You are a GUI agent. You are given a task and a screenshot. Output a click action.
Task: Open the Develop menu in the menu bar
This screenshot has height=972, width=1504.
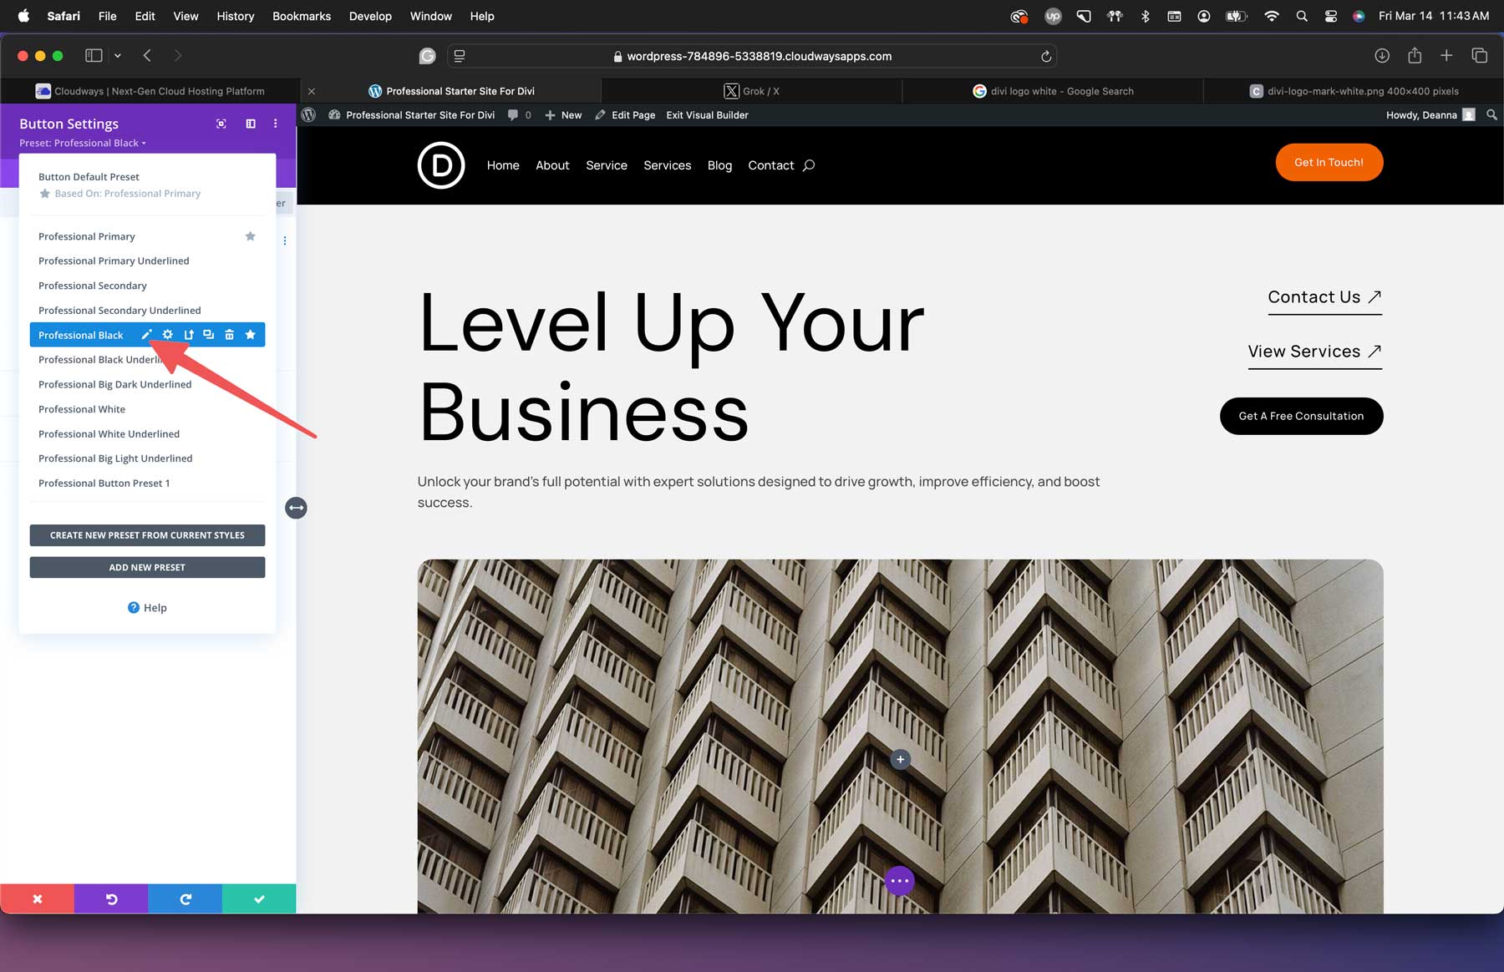pyautogui.click(x=370, y=16)
